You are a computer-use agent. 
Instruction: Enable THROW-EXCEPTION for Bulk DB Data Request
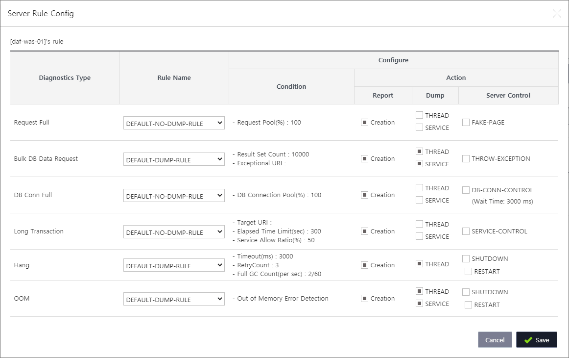466,158
